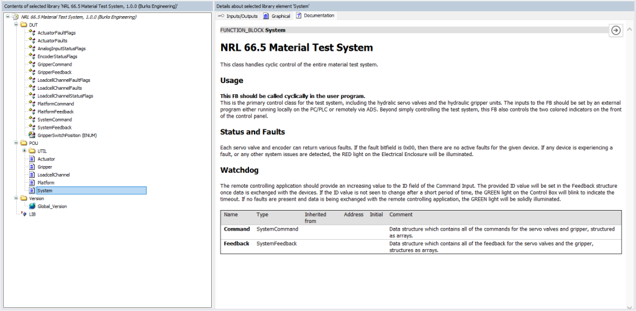
Task: Click the LoadcellChannelFaults struct icon
Action: 32,88
